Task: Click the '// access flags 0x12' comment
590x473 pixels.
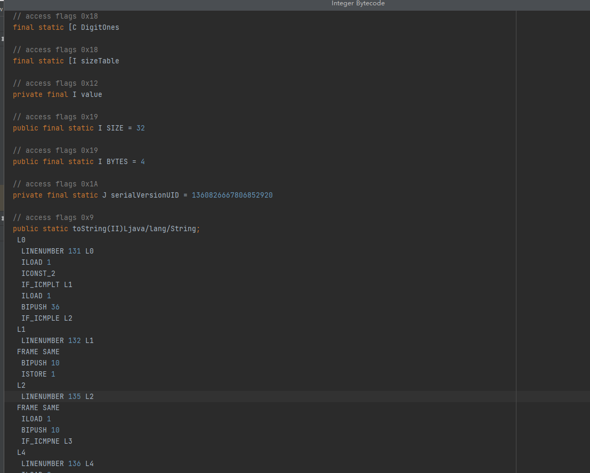Action: pos(55,84)
